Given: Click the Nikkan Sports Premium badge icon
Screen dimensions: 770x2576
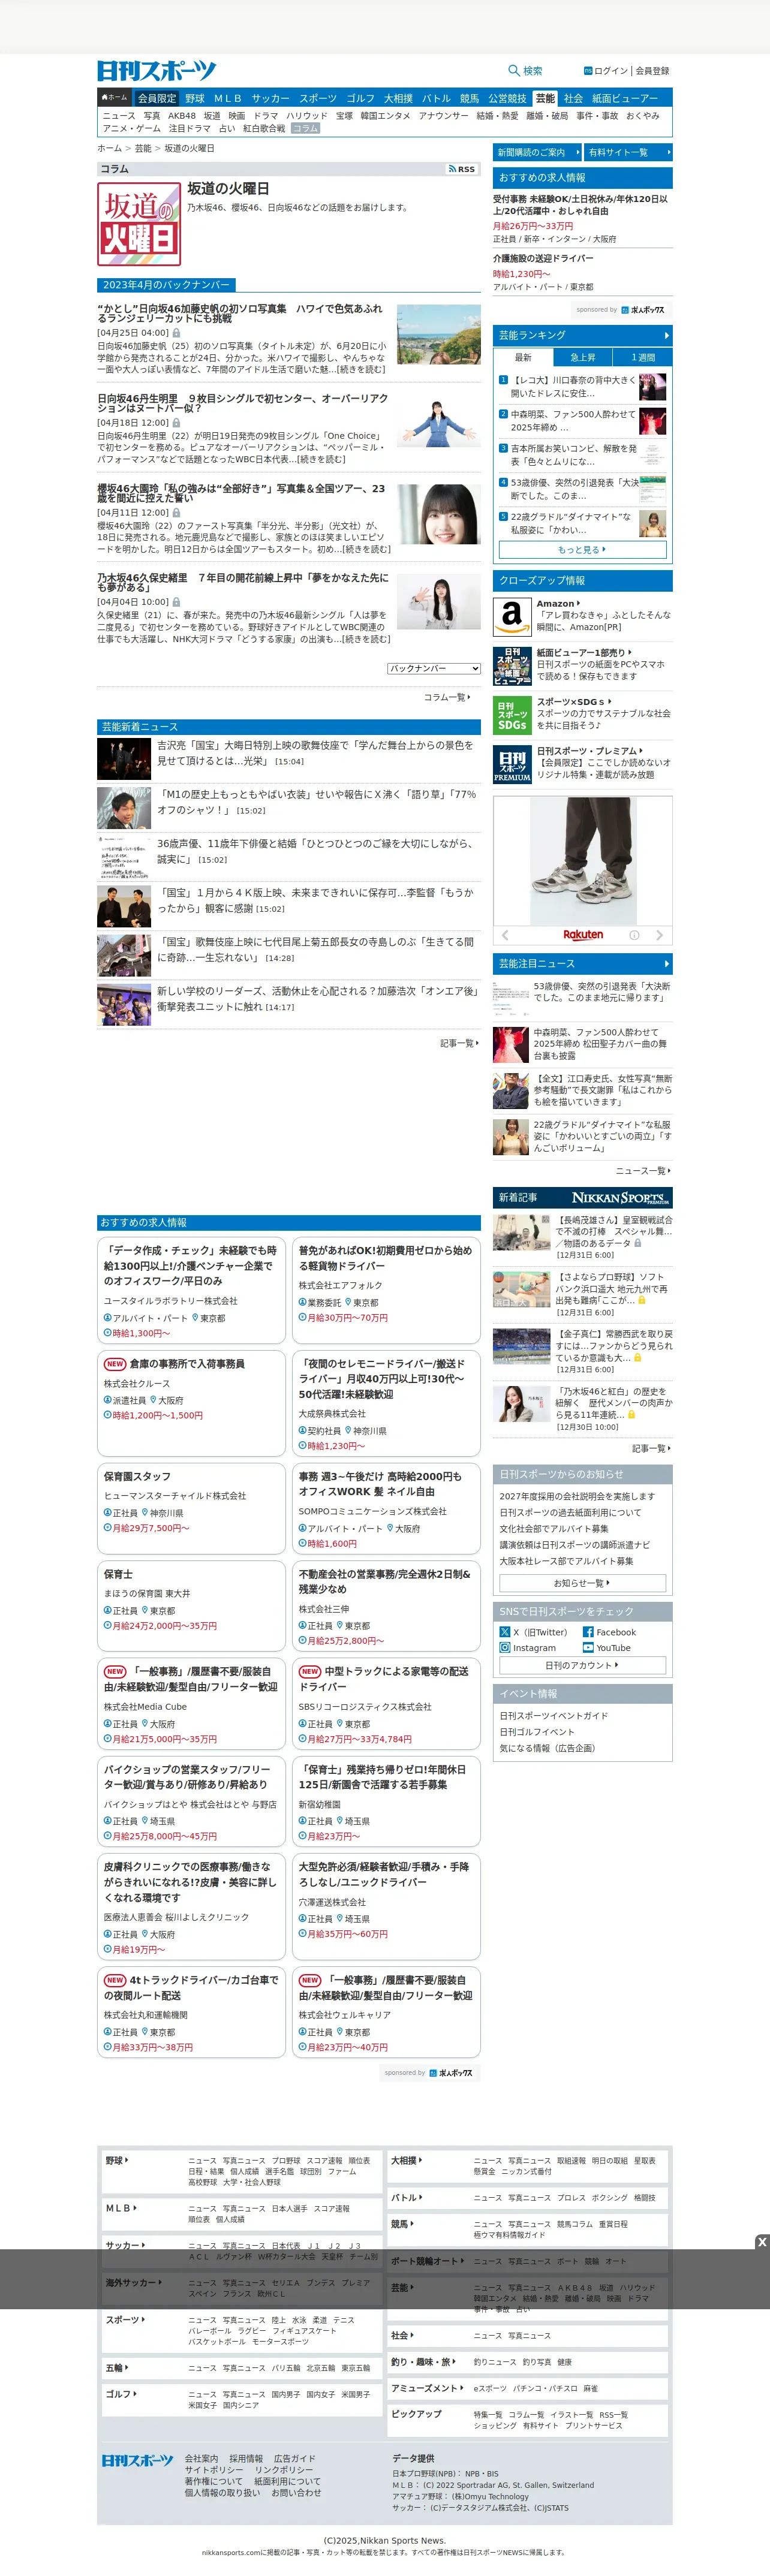Looking at the screenshot, I should click(512, 764).
